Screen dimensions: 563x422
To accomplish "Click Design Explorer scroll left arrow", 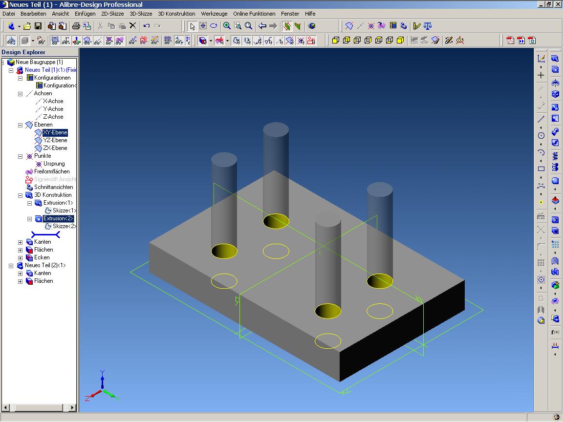I will (x=5, y=408).
